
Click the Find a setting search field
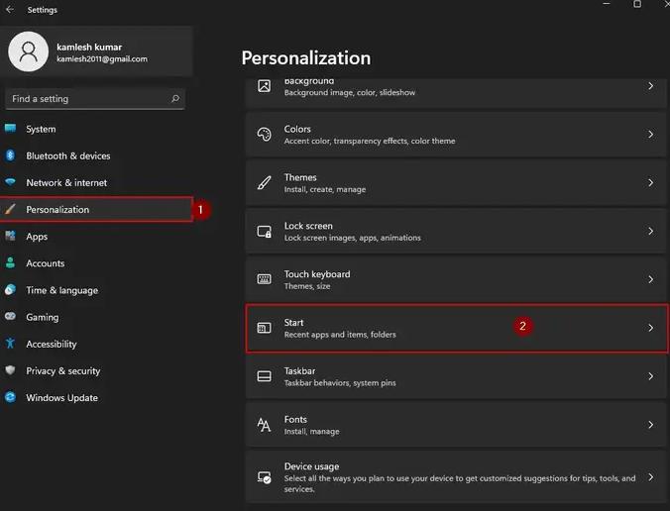pos(95,99)
